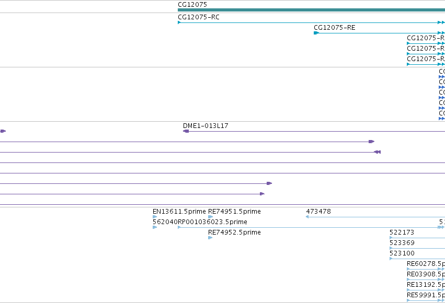Click the 562040 feature label
The width and height of the screenshot is (445, 303).
point(165,222)
